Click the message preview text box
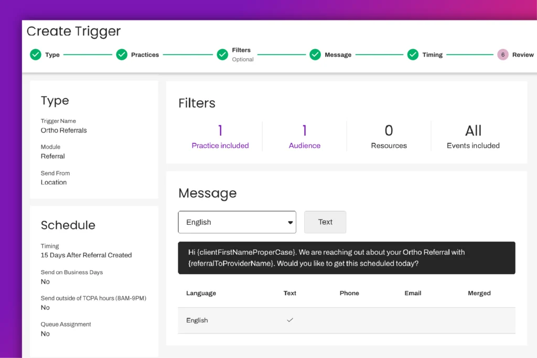 pyautogui.click(x=347, y=258)
